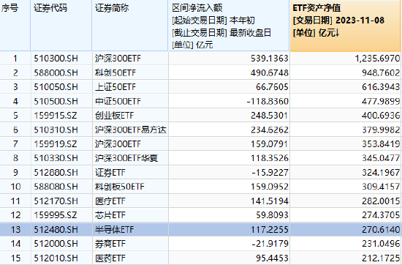Click net inflow value -118.8360
The height and width of the screenshot is (265, 402).
pyautogui.click(x=268, y=102)
